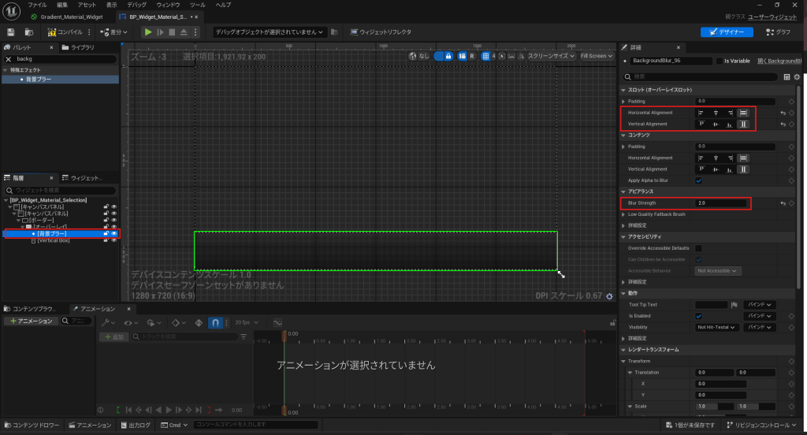This screenshot has height=435, width=807.
Task: Click the green Play button in toolbar
Action: [x=147, y=32]
